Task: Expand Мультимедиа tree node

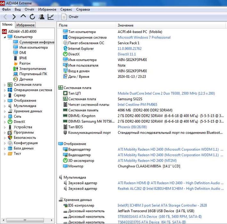Action: [x=5, y=106]
